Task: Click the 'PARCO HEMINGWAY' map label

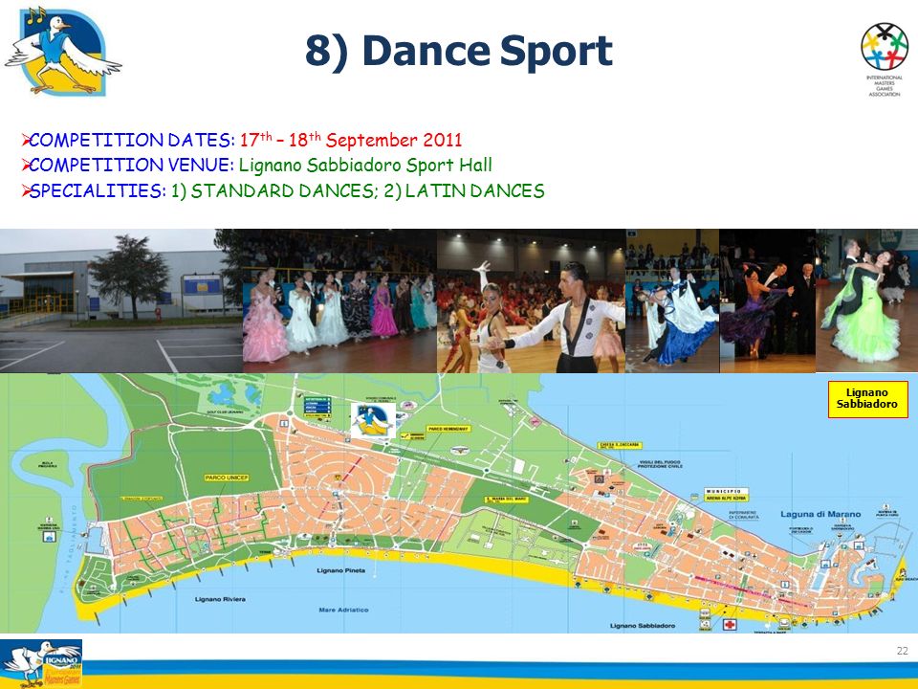Action: point(448,429)
